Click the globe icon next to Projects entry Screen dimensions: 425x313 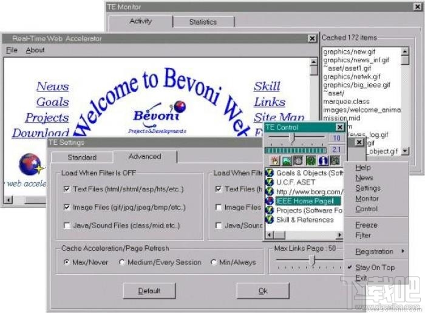click(x=270, y=210)
